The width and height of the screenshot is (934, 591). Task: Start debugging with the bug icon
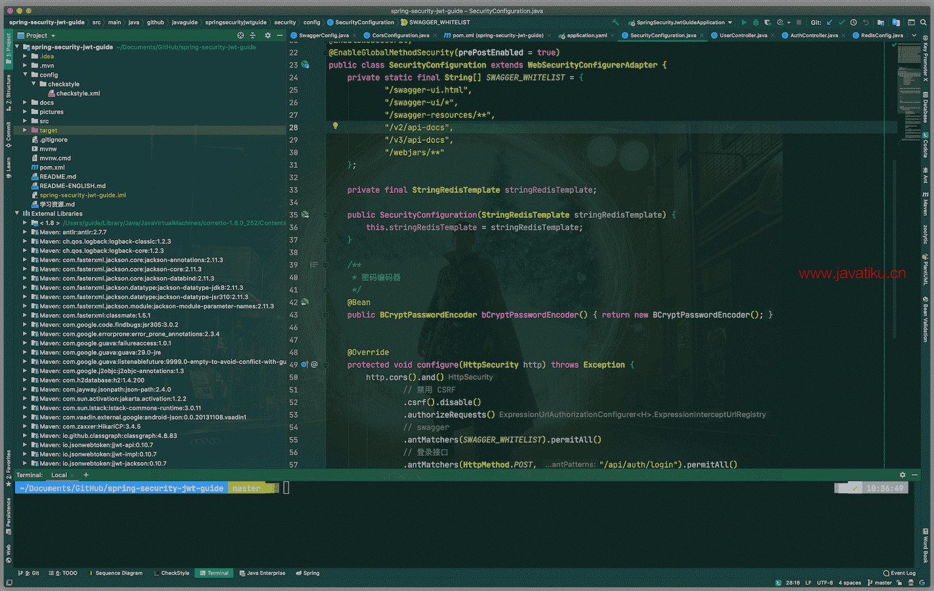click(x=756, y=22)
